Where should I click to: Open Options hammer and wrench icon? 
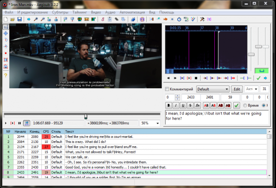(x=202, y=19)
